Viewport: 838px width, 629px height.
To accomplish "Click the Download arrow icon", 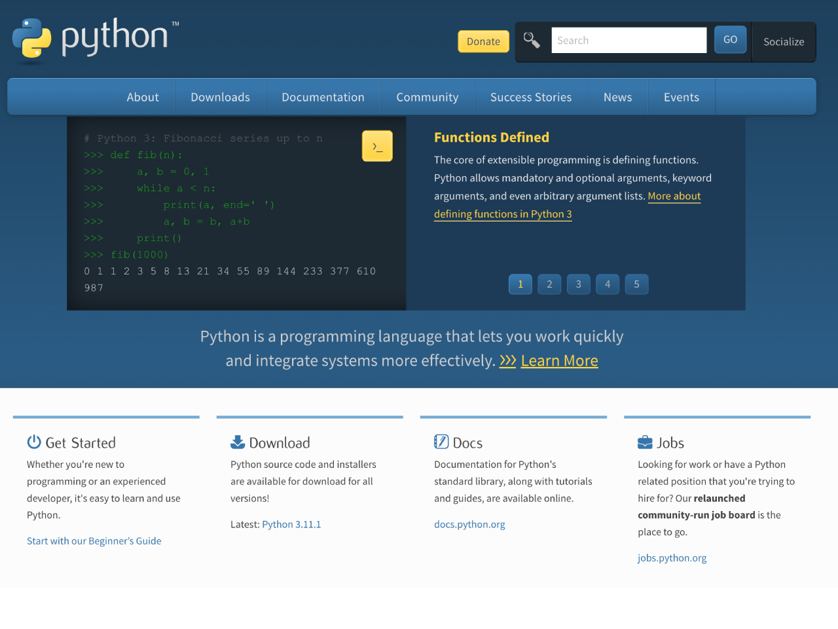I will [238, 442].
